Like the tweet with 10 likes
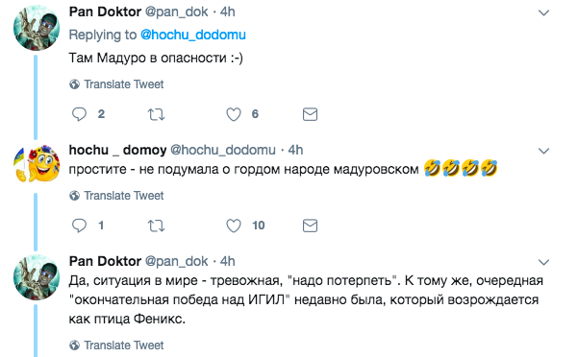The height and width of the screenshot is (357, 578). pyautogui.click(x=234, y=226)
